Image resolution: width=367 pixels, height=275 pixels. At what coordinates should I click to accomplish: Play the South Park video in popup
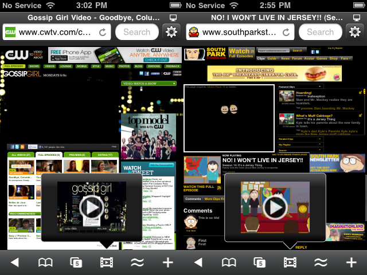point(275,207)
